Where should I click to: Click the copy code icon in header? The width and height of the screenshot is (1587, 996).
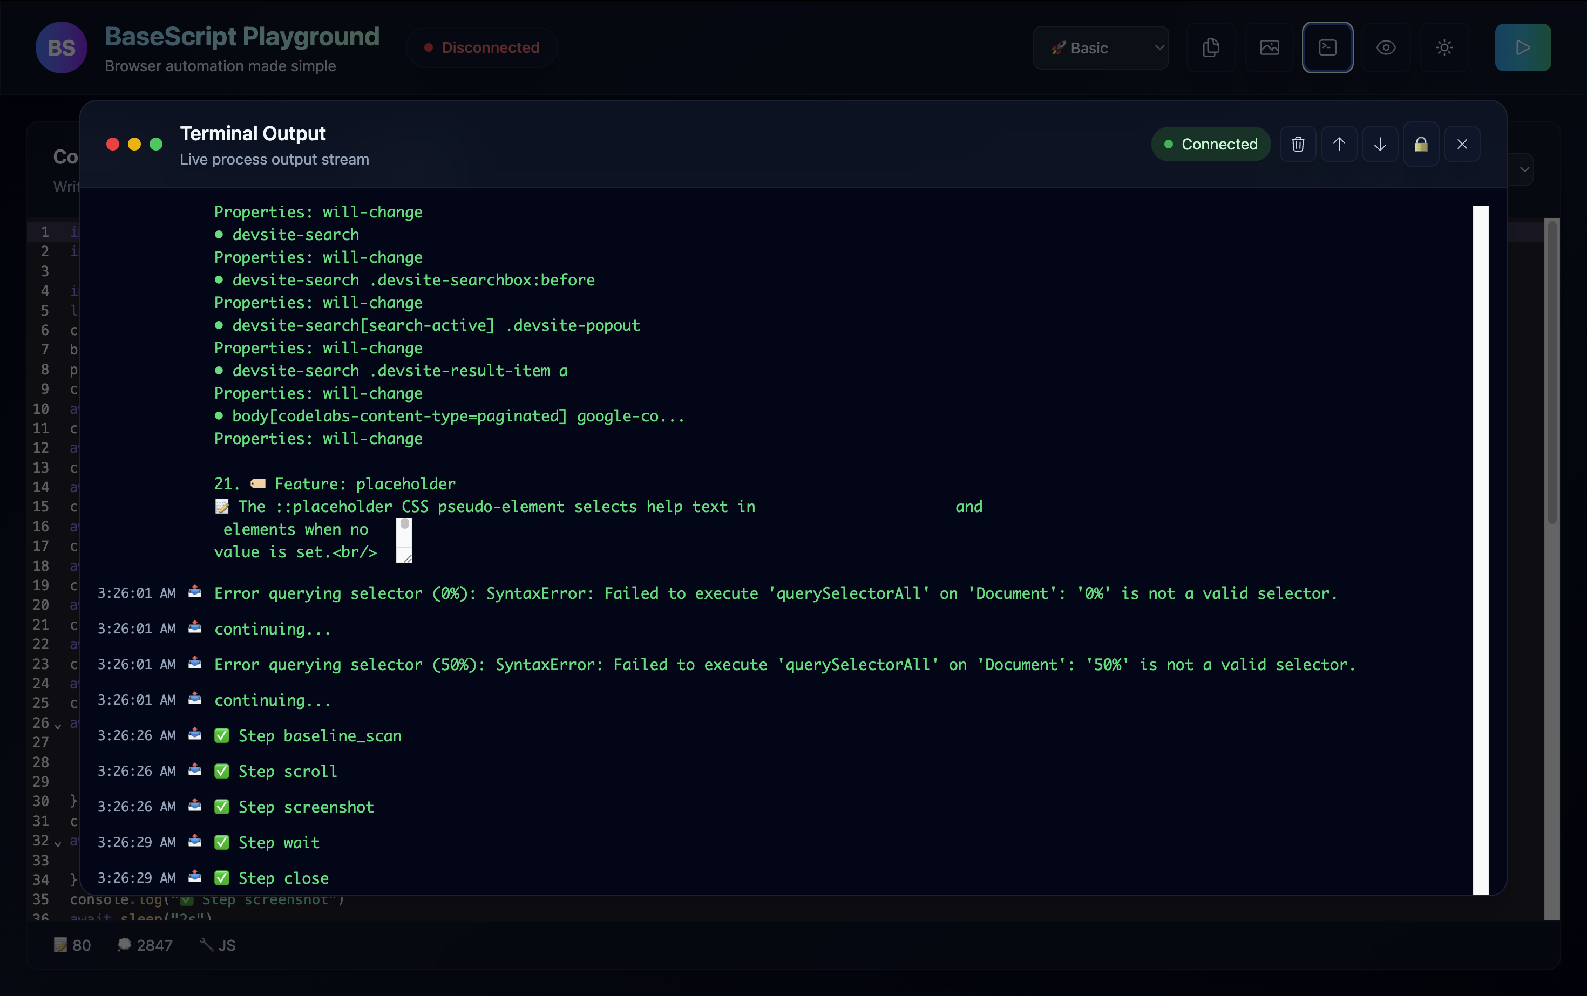click(1211, 47)
